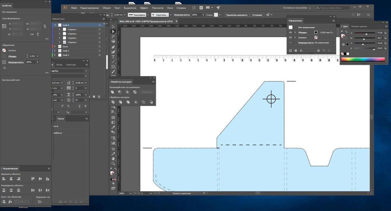Click Adobe Stock search field

tap(333, 7)
